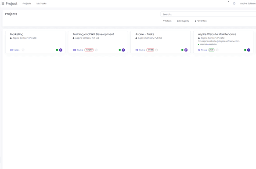Click Aspire Softserv Pvt Ltd customer on Aspire - Tasks card
The width and height of the screenshot is (256, 169).
click(150, 38)
